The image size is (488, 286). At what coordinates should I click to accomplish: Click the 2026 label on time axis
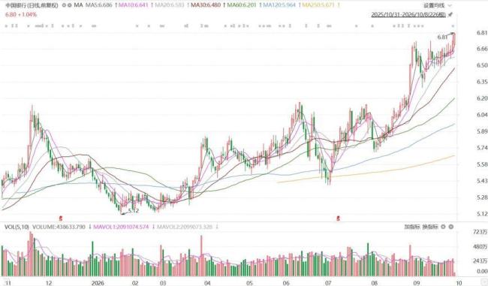98,283
